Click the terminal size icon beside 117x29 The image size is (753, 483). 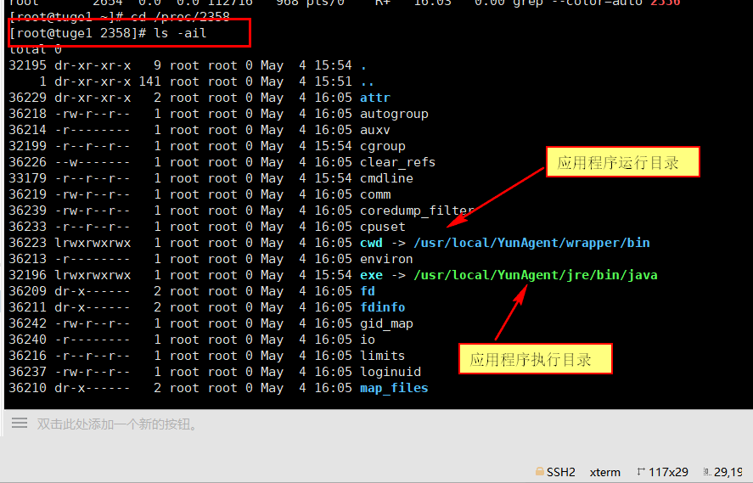639,472
